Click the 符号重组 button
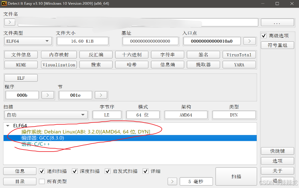 click(x=277, y=45)
